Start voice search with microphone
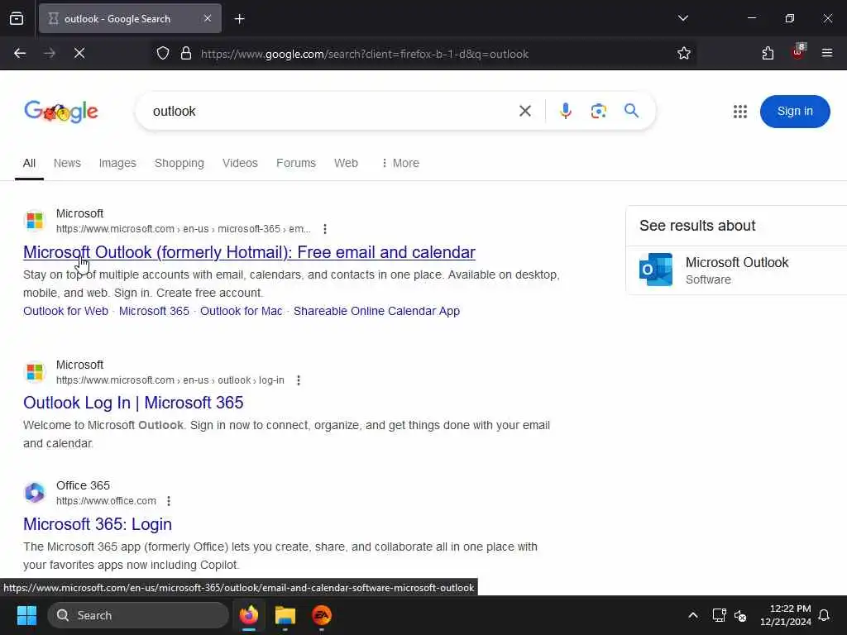The width and height of the screenshot is (847, 635). (x=566, y=111)
